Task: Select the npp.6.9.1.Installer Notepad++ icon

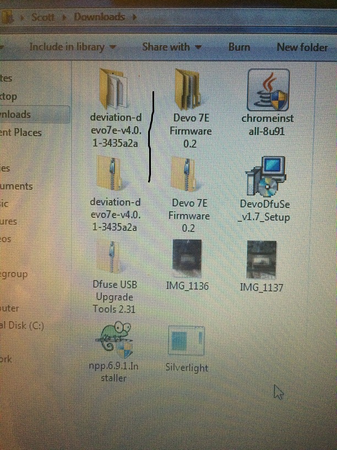Action: tap(114, 340)
